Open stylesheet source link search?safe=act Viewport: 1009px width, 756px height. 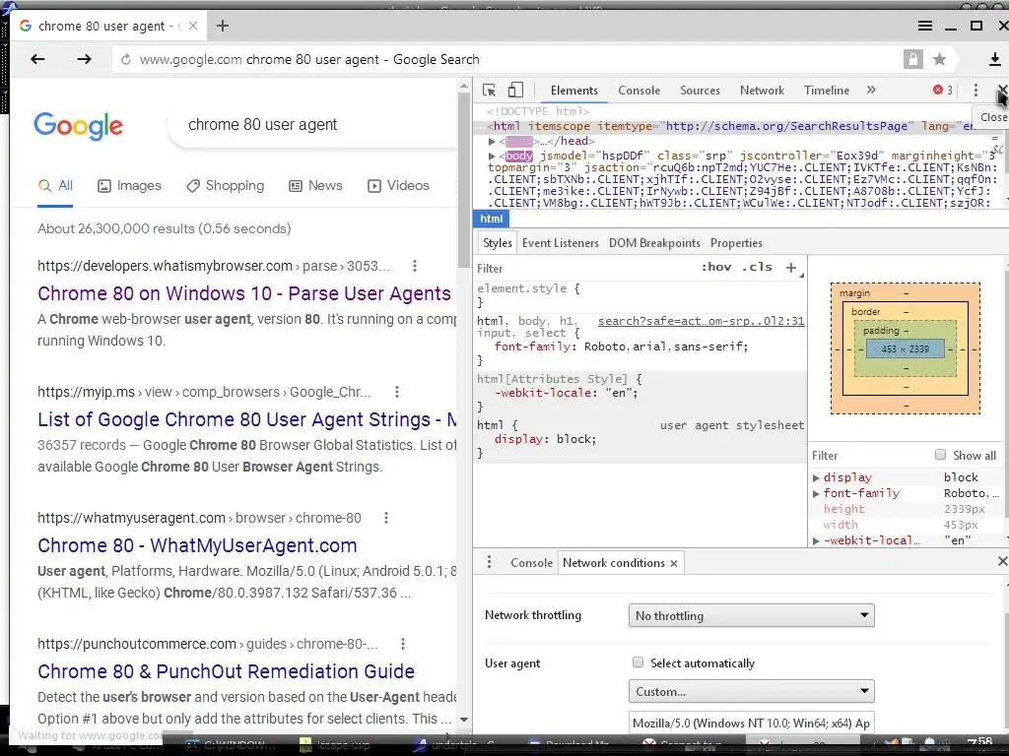coord(701,321)
